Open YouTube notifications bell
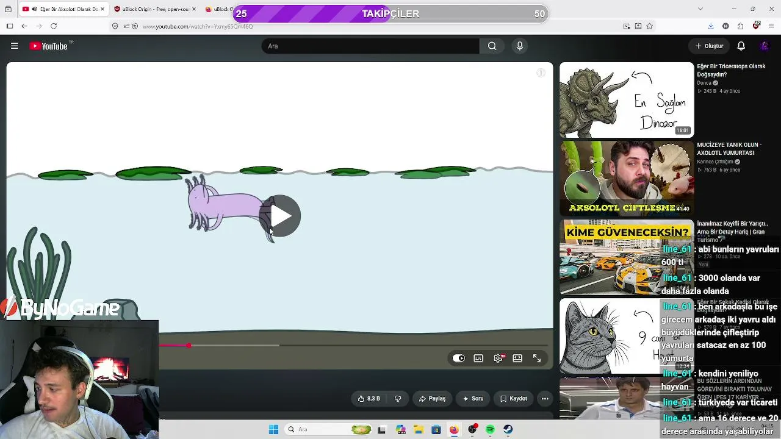Viewport: 781px width, 439px height. [x=741, y=46]
